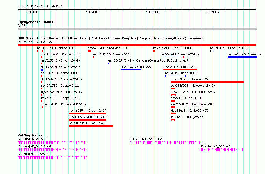Screen dimensions: 265x174
Task: Click the DGV Structural Variants track heading
Action: click(110, 38)
